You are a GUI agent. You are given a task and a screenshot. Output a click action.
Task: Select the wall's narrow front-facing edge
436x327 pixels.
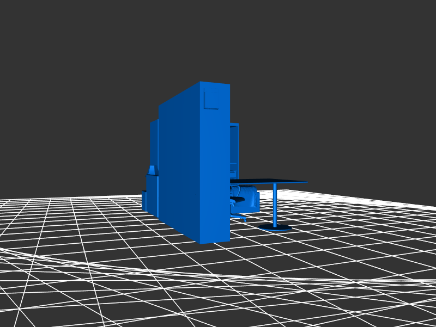215,174
